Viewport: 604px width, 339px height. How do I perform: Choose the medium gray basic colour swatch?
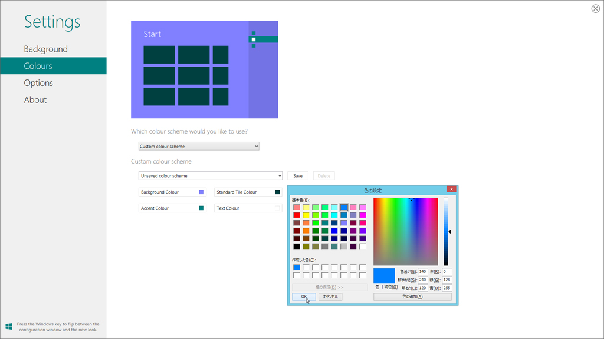[x=325, y=247]
